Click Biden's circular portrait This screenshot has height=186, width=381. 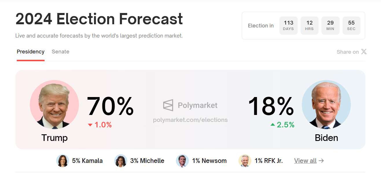click(x=326, y=105)
